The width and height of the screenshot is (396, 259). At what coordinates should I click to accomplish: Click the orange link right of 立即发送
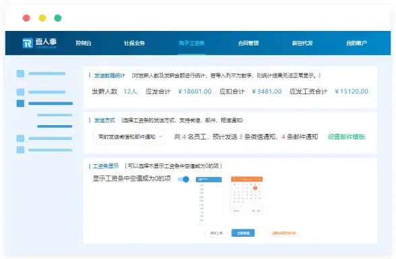284,233
